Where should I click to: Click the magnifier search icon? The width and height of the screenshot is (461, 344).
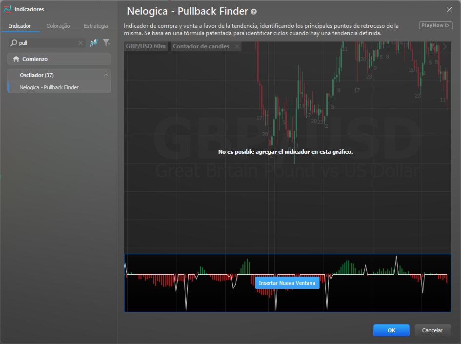coord(14,43)
